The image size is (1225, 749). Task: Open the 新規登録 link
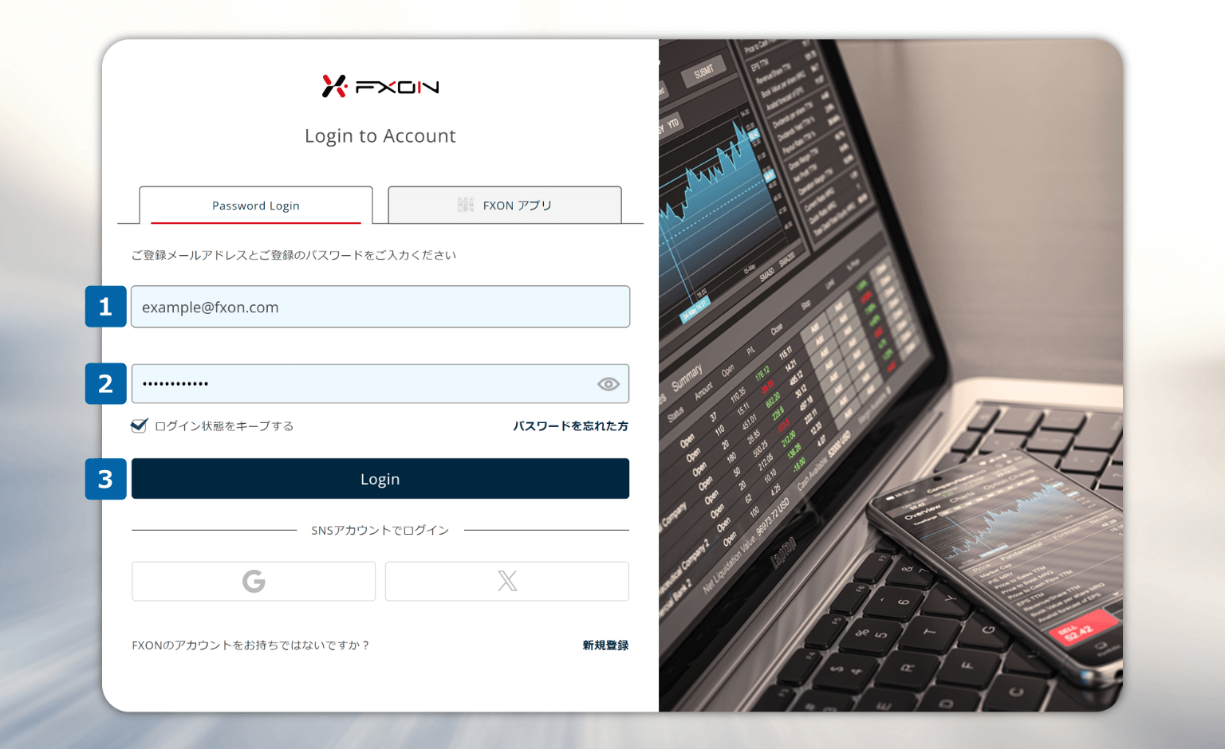(605, 645)
